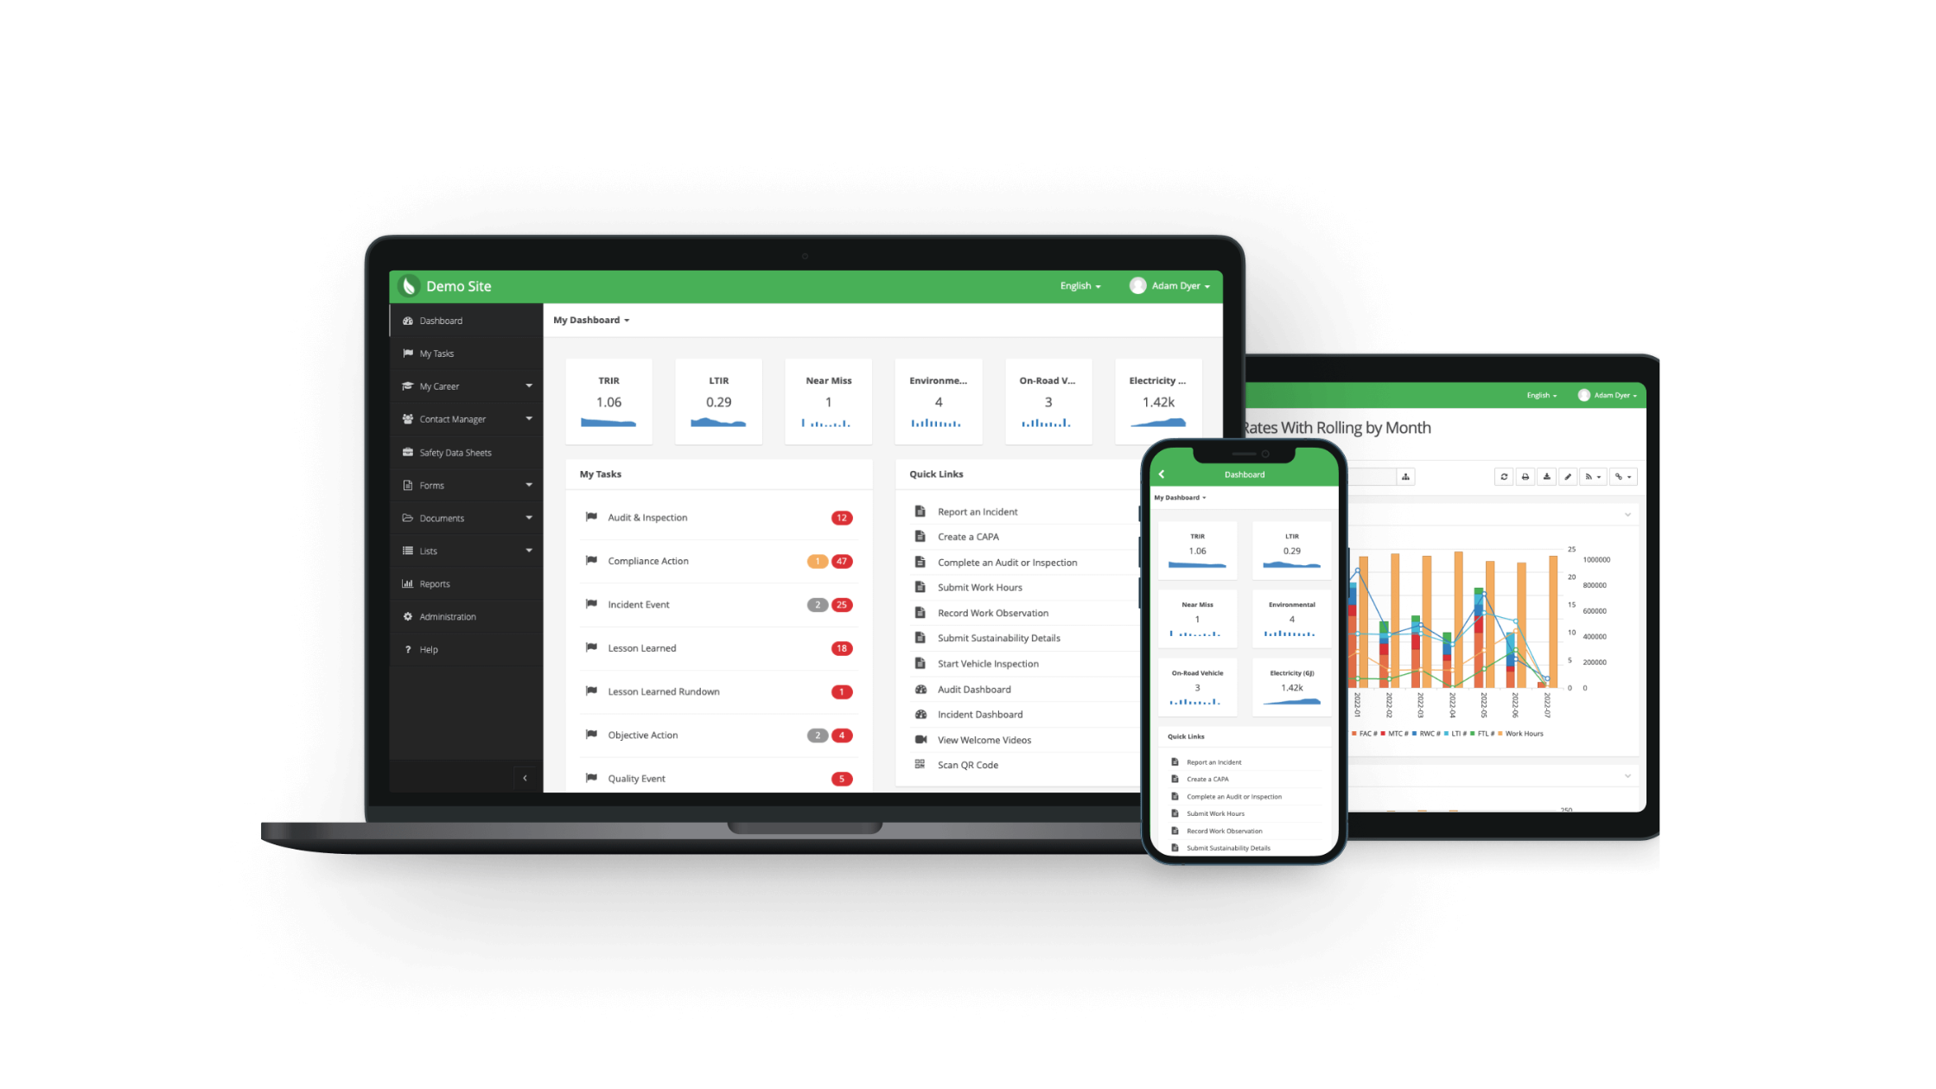The width and height of the screenshot is (1936, 1089).
Task: Toggle the Adam Dyer user profile menu
Action: click(x=1171, y=286)
